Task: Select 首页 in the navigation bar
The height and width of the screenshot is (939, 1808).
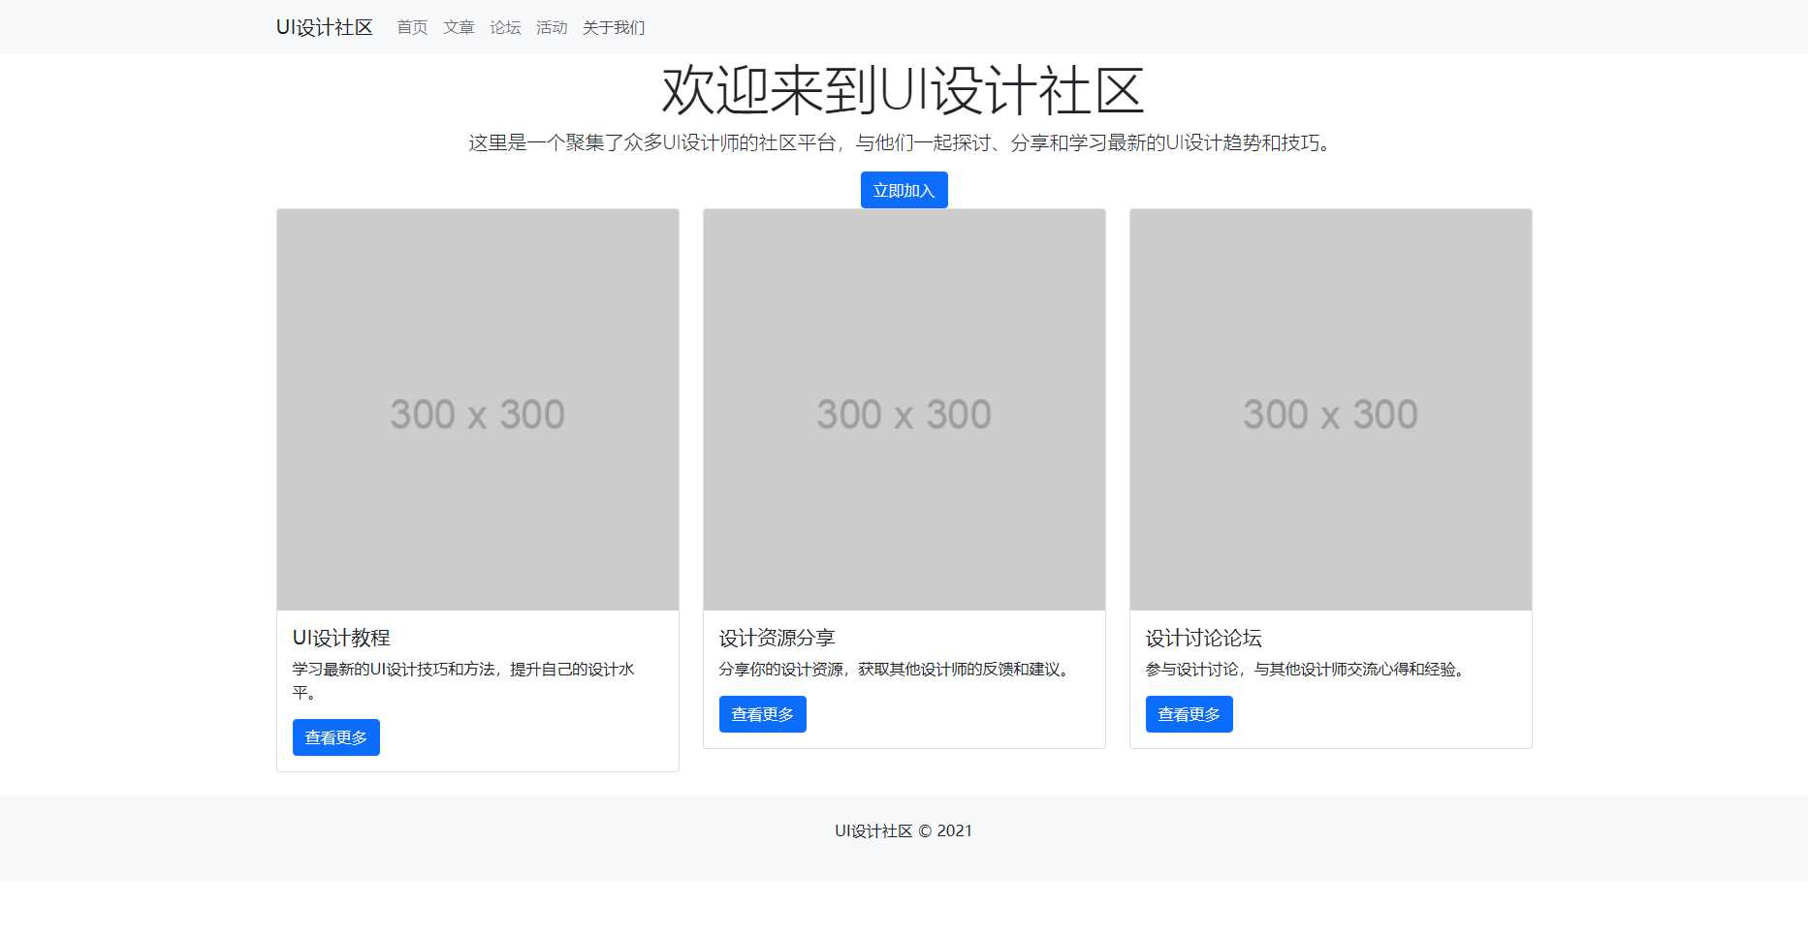Action: (x=411, y=27)
